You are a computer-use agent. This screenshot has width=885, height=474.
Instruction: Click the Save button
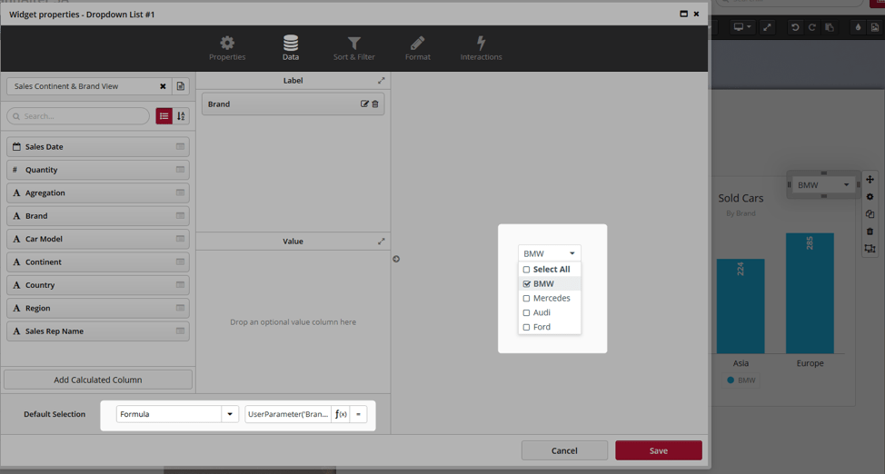(659, 450)
